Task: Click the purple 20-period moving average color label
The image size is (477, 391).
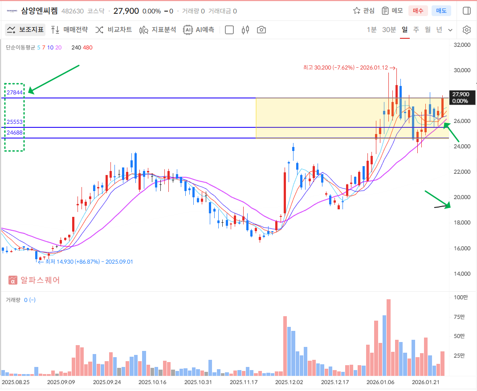Action: (58, 47)
